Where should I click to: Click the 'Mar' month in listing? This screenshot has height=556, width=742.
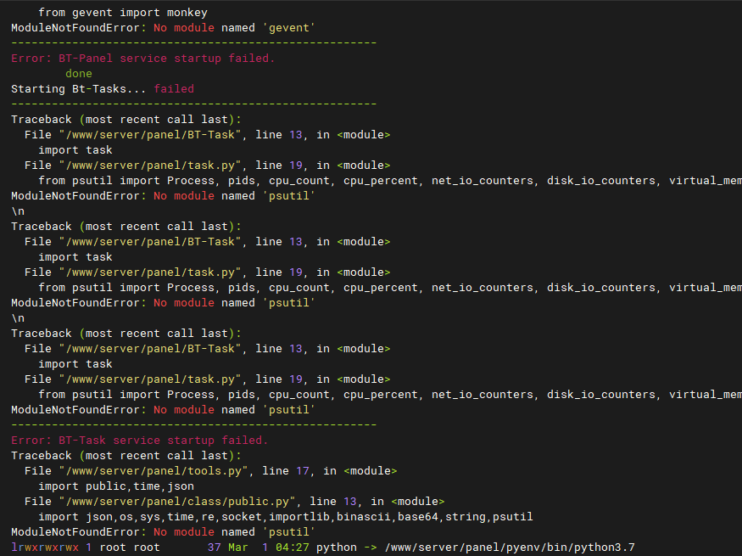(238, 548)
